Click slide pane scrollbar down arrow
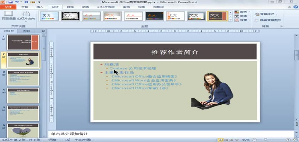299x142 pixels. [44, 136]
